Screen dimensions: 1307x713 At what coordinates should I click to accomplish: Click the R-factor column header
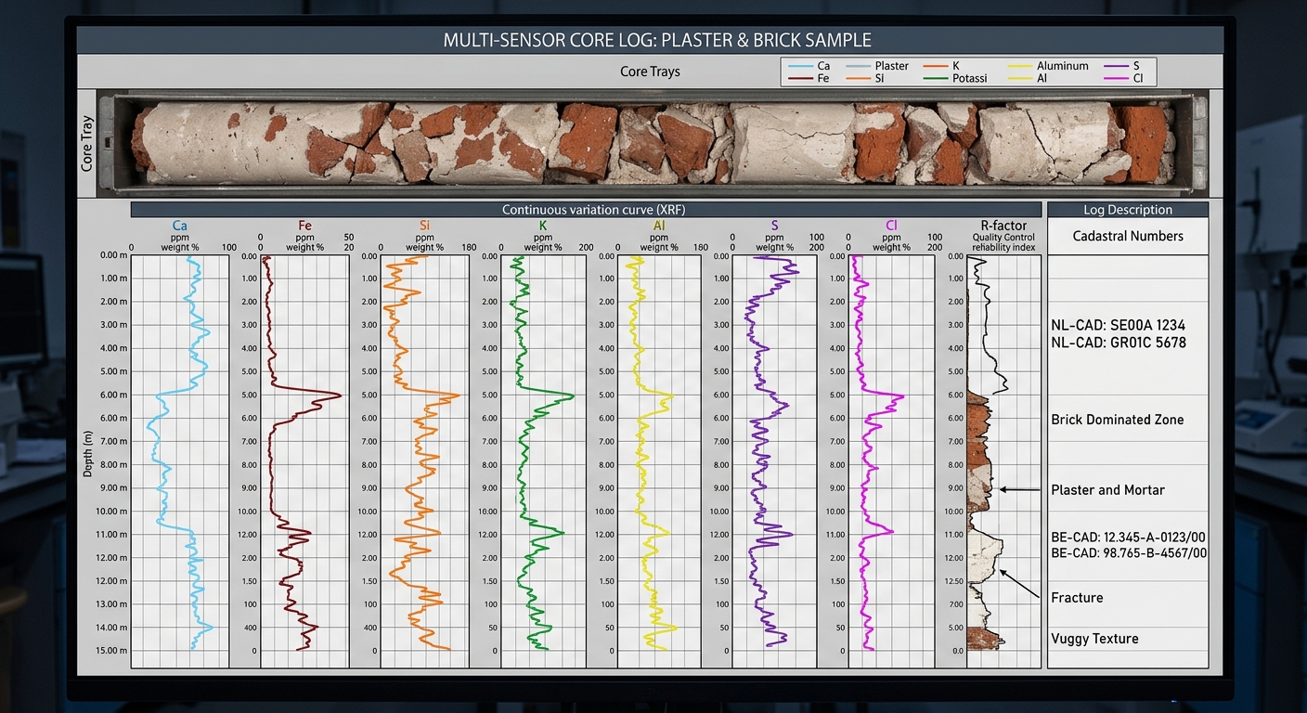(1003, 226)
